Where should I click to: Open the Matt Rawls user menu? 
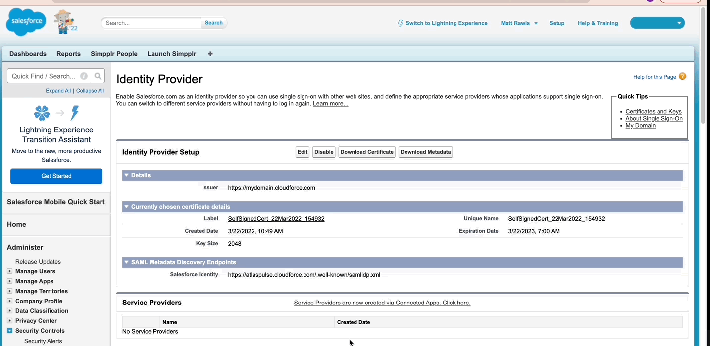519,23
